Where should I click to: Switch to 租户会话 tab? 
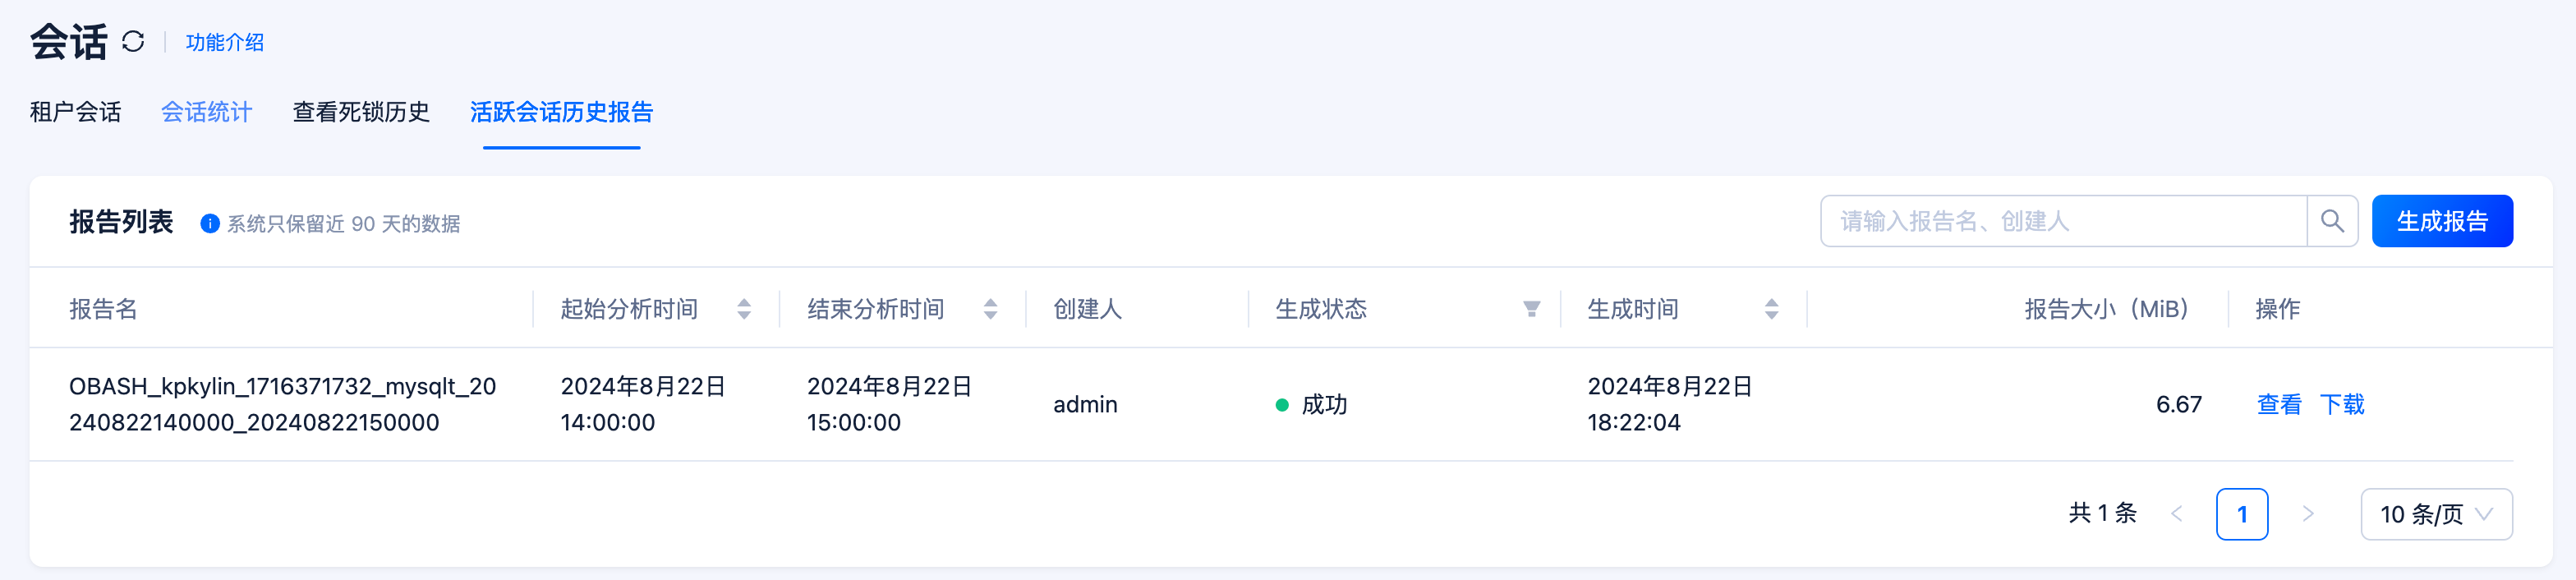click(75, 112)
